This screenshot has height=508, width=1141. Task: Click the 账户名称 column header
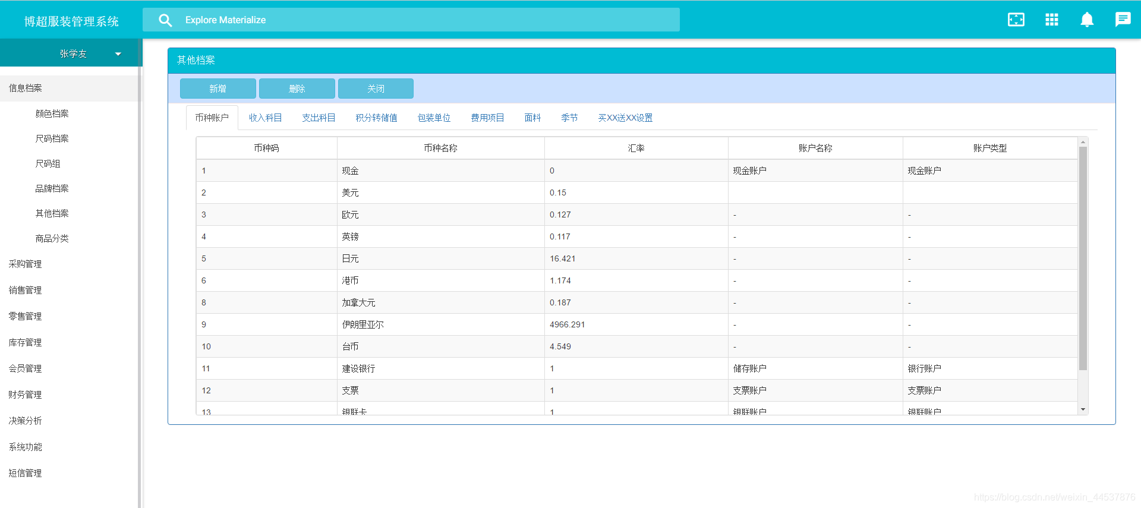(815, 148)
